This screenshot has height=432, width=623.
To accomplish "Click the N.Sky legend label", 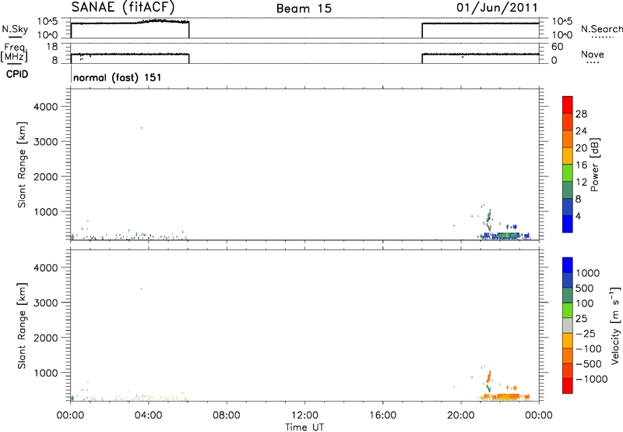I will (x=15, y=29).
